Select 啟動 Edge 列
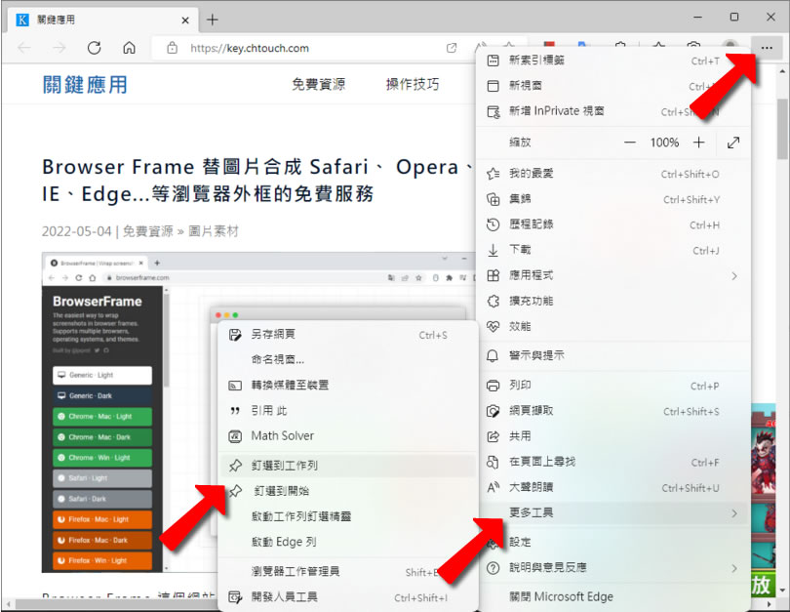The width and height of the screenshot is (790, 612). coord(347,543)
